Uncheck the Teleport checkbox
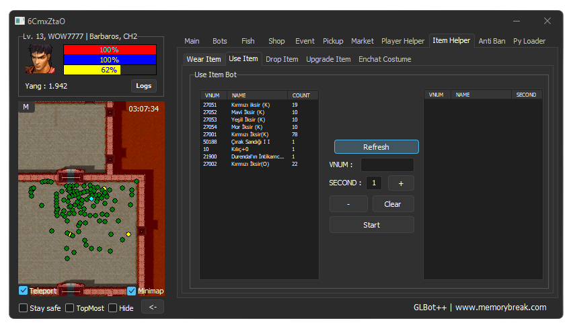The image size is (571, 329). click(x=24, y=291)
